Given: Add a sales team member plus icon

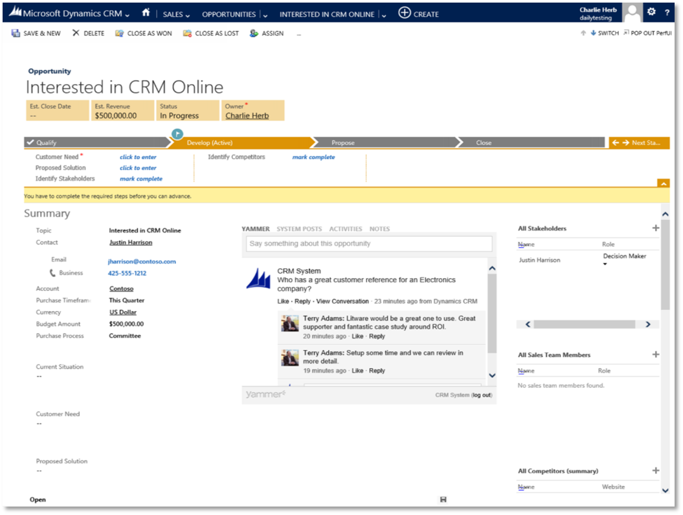Looking at the screenshot, I should [656, 355].
